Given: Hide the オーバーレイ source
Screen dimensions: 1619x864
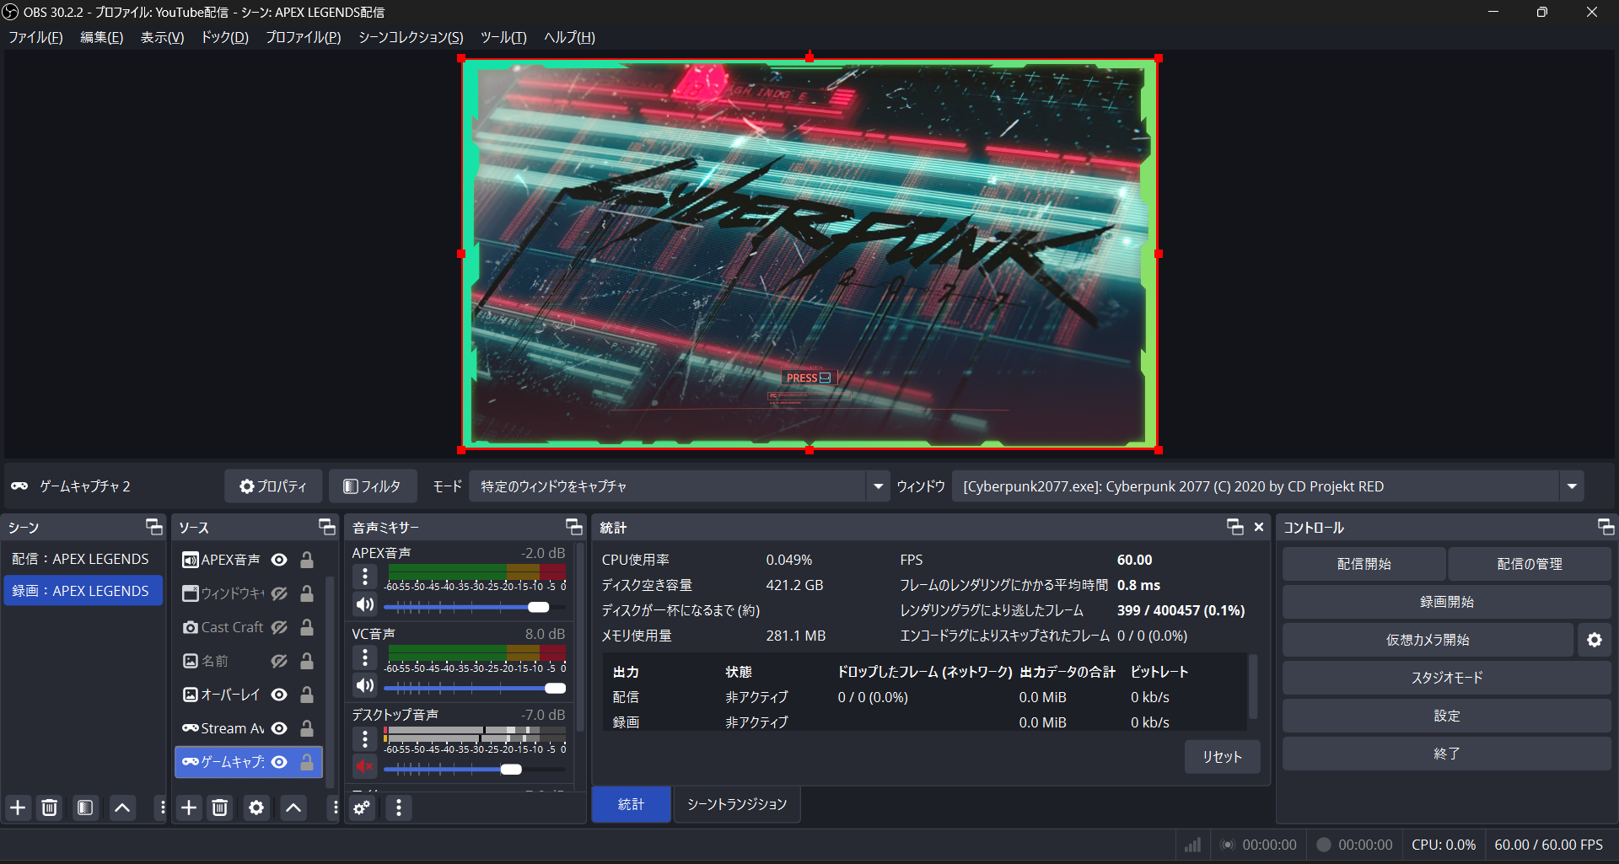Looking at the screenshot, I should coord(279,695).
